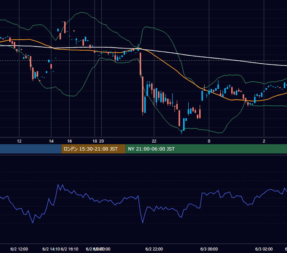Click the "6/3 00:00" oscillator time label
Viewport: 287px width, 253px height.
[209, 249]
